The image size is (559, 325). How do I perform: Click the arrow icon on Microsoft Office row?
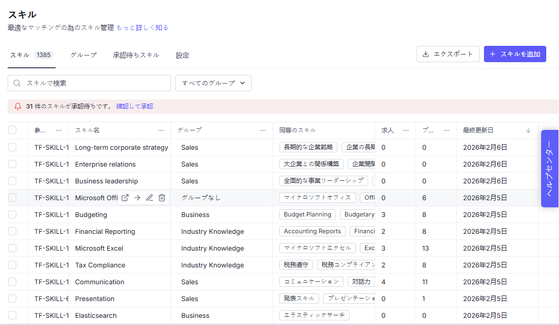click(137, 198)
